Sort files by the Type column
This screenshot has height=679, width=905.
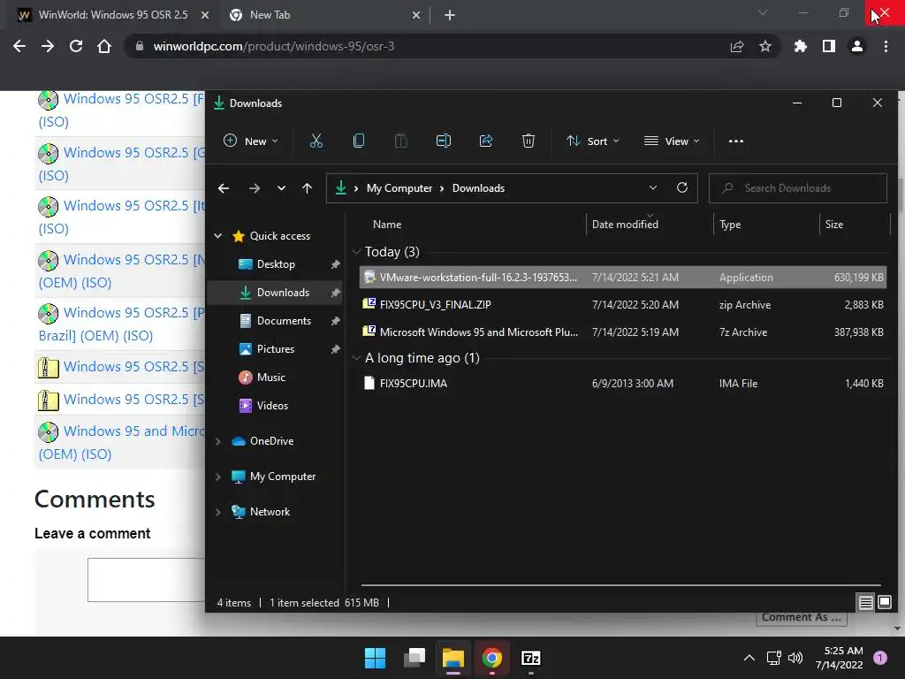click(x=730, y=224)
